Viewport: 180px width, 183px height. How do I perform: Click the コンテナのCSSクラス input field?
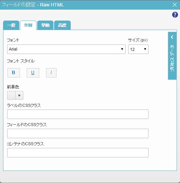point(78,153)
